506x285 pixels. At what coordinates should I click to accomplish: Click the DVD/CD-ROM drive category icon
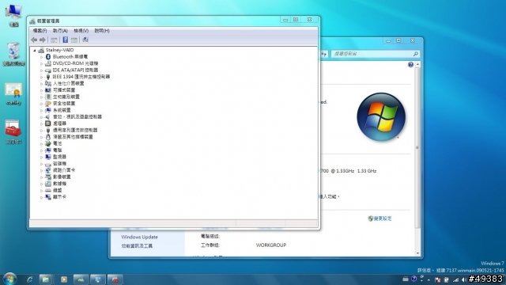point(48,63)
